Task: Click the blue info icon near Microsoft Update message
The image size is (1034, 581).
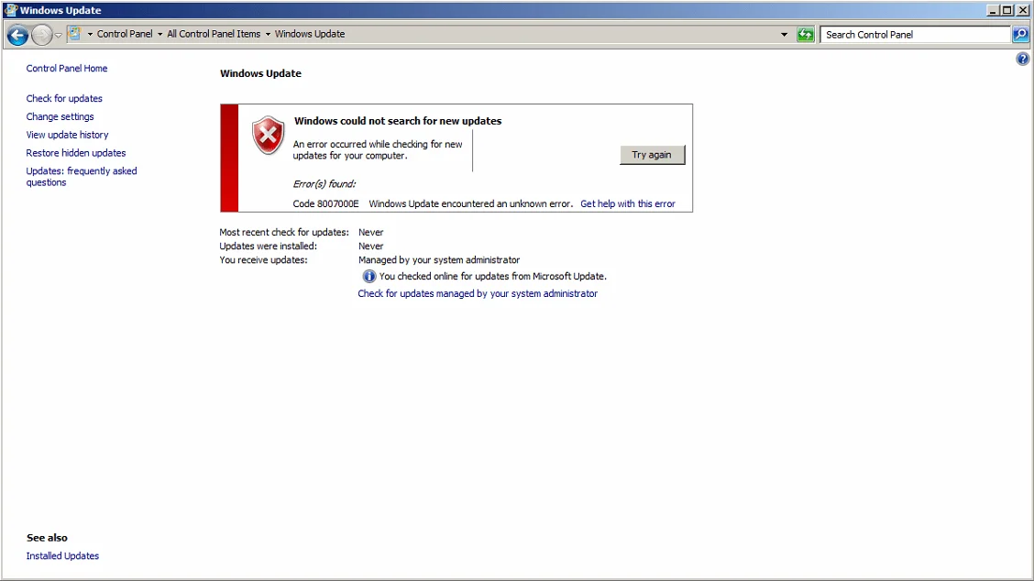Action: [x=368, y=276]
